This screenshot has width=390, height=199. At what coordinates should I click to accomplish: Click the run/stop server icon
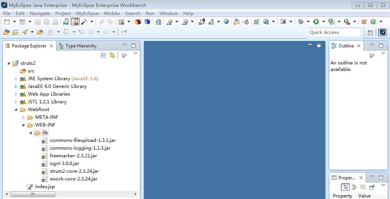(211, 22)
